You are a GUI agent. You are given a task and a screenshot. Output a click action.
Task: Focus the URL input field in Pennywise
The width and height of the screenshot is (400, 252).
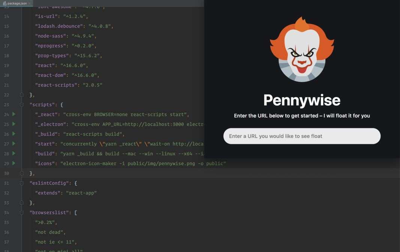tap(302, 136)
